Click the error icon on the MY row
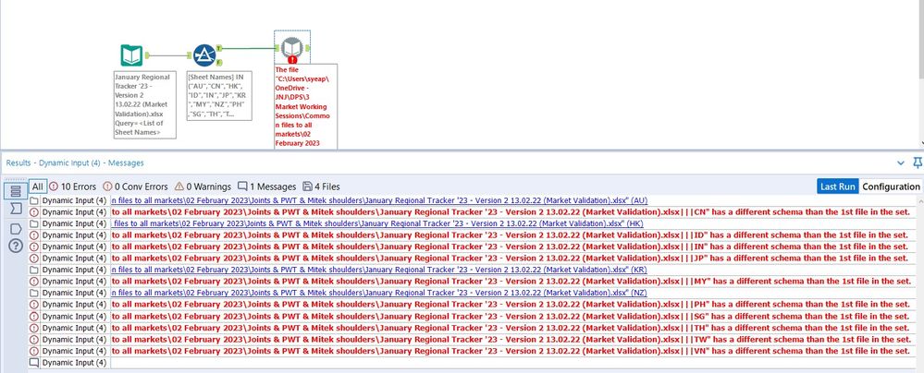The width and height of the screenshot is (924, 373). 34,282
